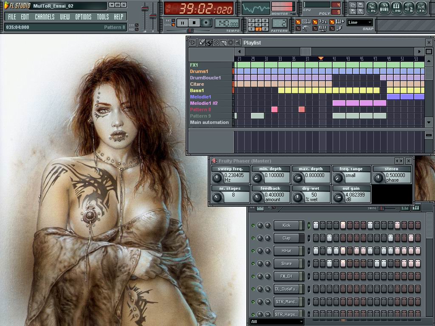
Task: Select the Playlist pencil draw tool
Action: coord(202,42)
